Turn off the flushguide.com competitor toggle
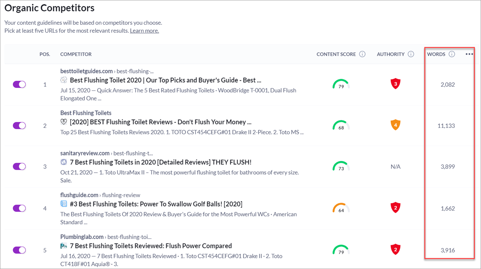This screenshot has width=481, height=269. 19,208
